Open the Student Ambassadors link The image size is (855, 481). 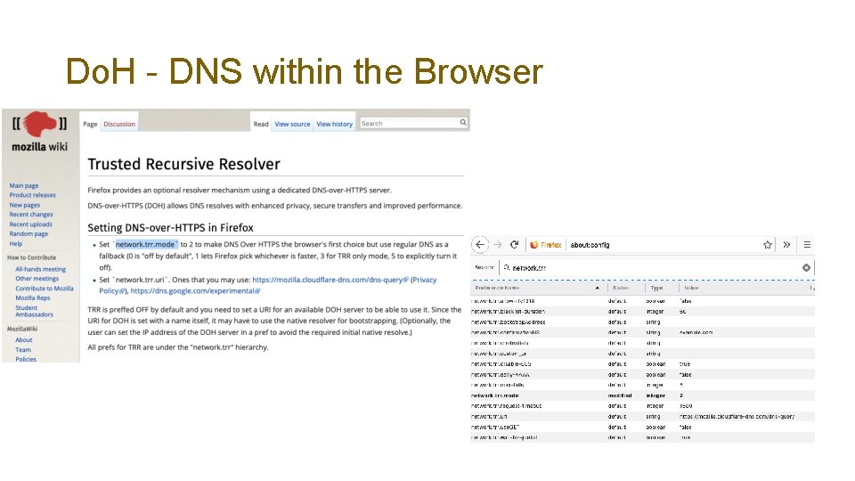tap(34, 311)
